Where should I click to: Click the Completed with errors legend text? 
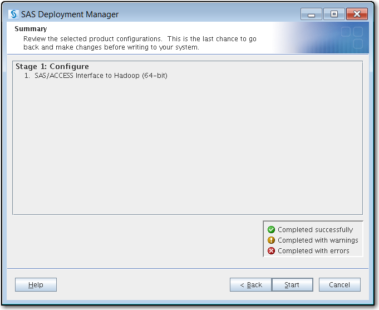pyautogui.click(x=313, y=251)
